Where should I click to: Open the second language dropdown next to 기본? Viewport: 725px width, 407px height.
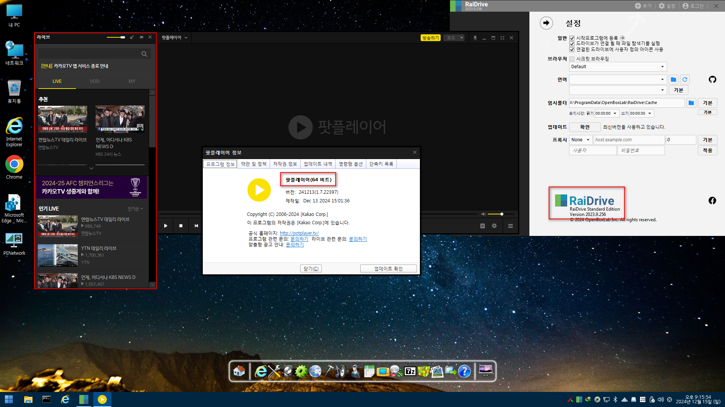[618, 90]
